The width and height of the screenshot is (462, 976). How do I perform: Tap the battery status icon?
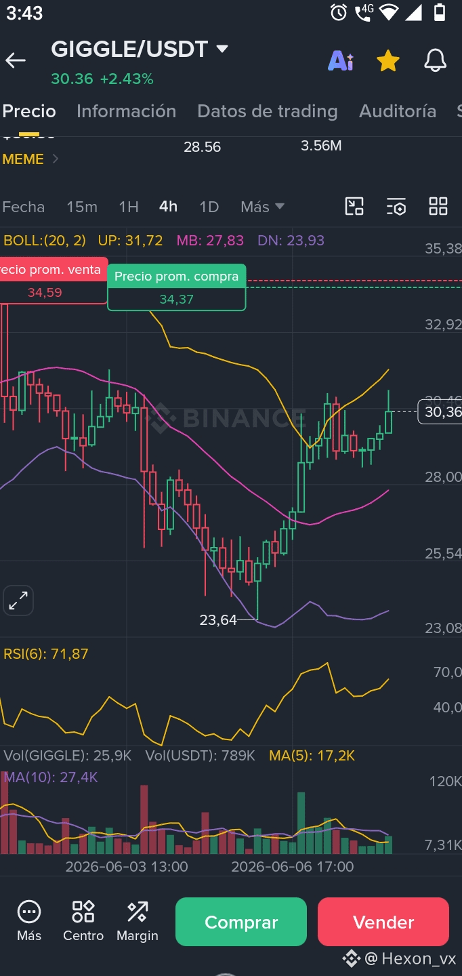pyautogui.click(x=440, y=12)
